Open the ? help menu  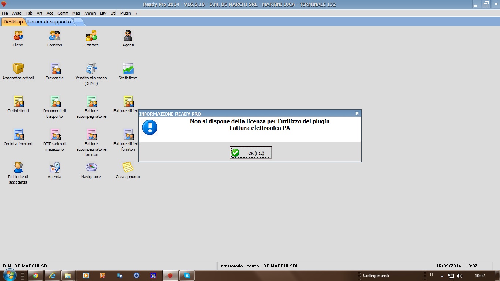(x=136, y=13)
